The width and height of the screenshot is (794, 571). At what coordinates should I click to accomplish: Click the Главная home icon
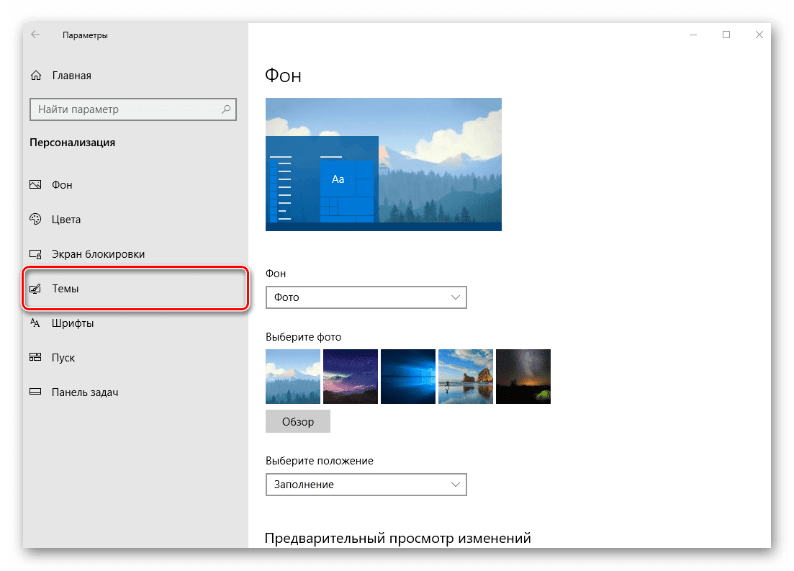(x=36, y=76)
